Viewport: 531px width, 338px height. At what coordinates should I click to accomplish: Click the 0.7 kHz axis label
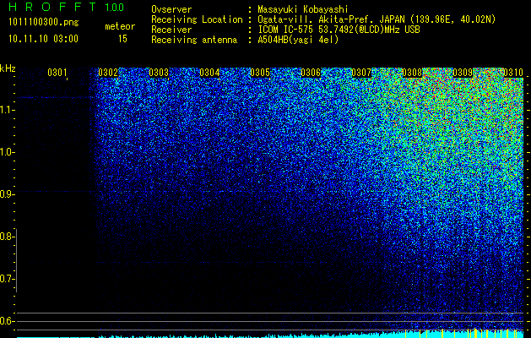coord(7,279)
